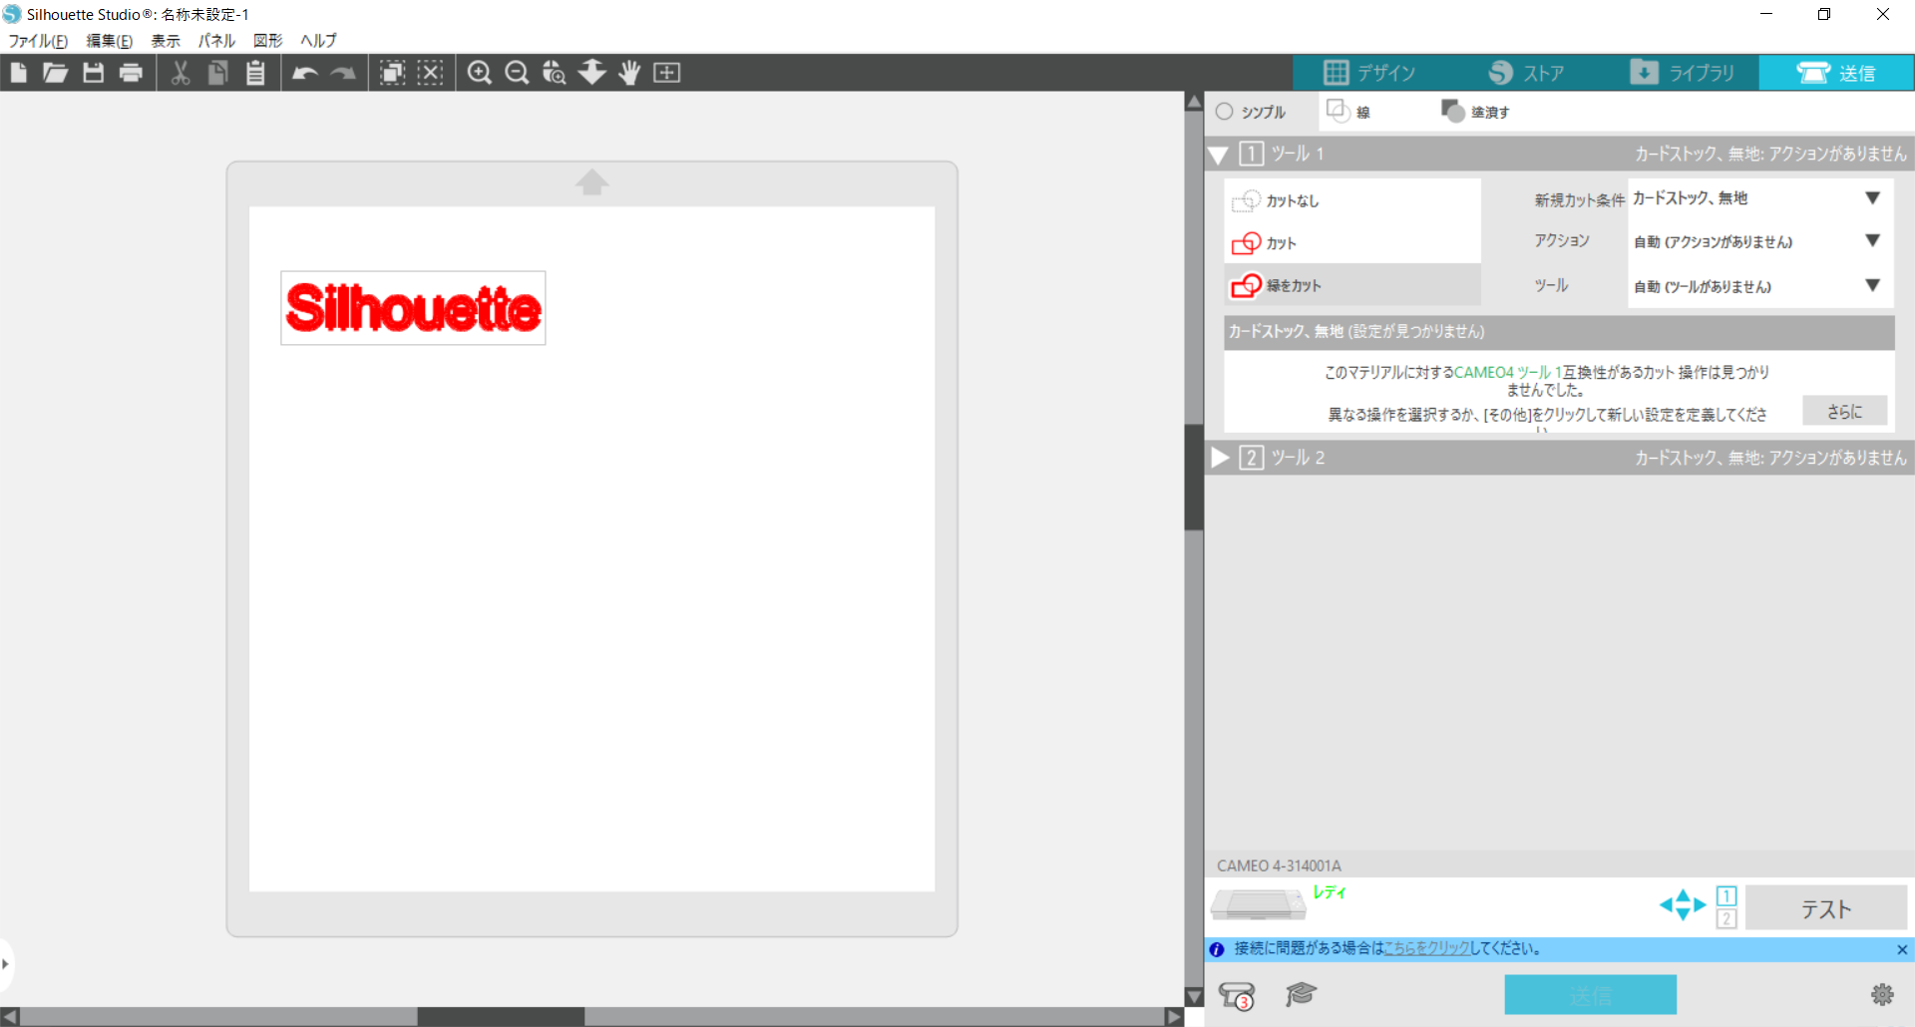Select the Cut Edge (縁をカット) option
The image size is (1915, 1027).
(x=1351, y=285)
